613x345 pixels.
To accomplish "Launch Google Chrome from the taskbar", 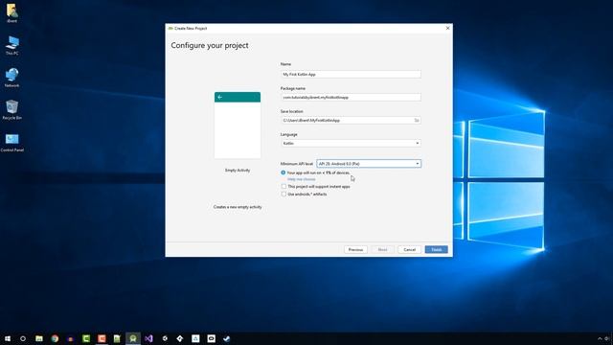I will coord(55,338).
